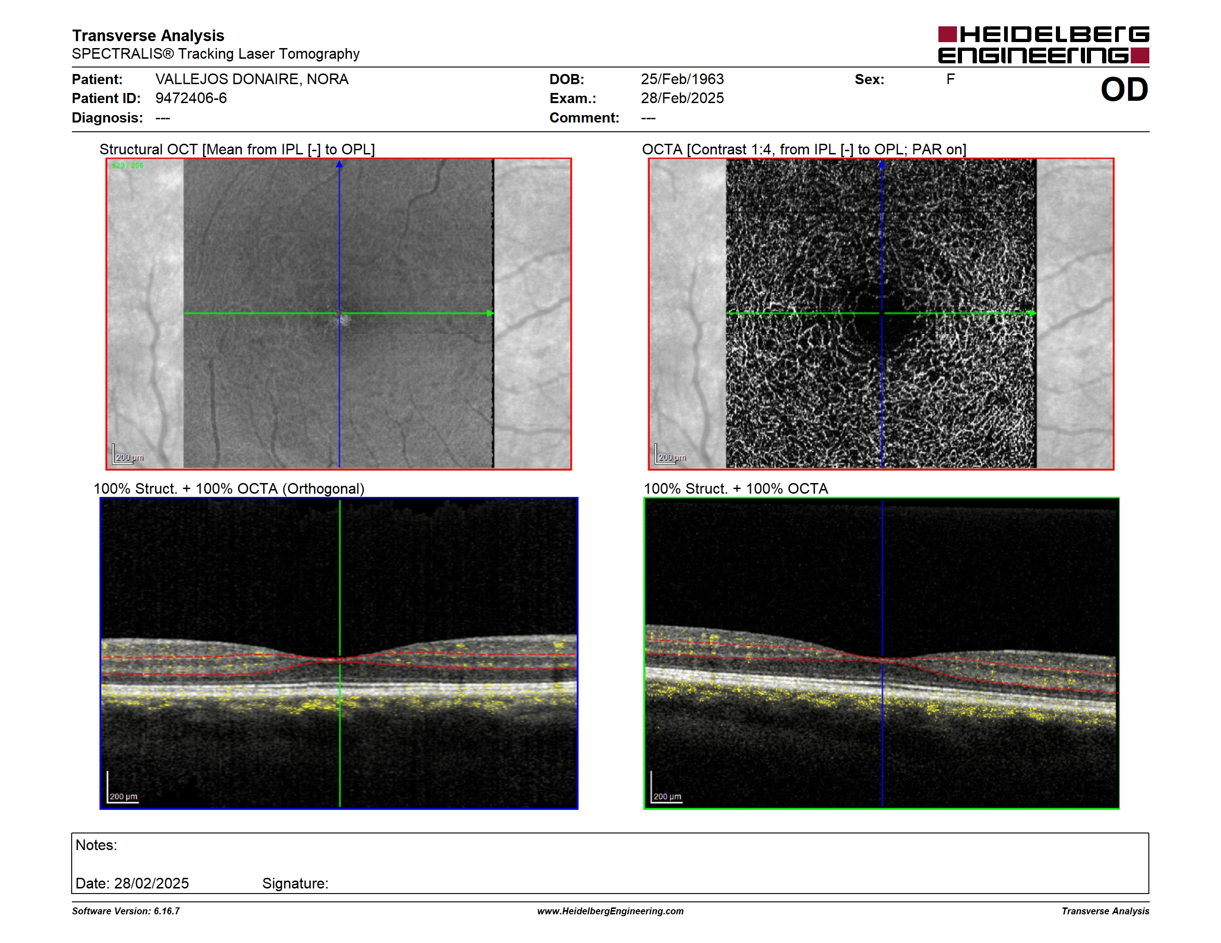Click the 'Signature:' field
Viewport: 1221px width, 943px height.
[x=295, y=884]
